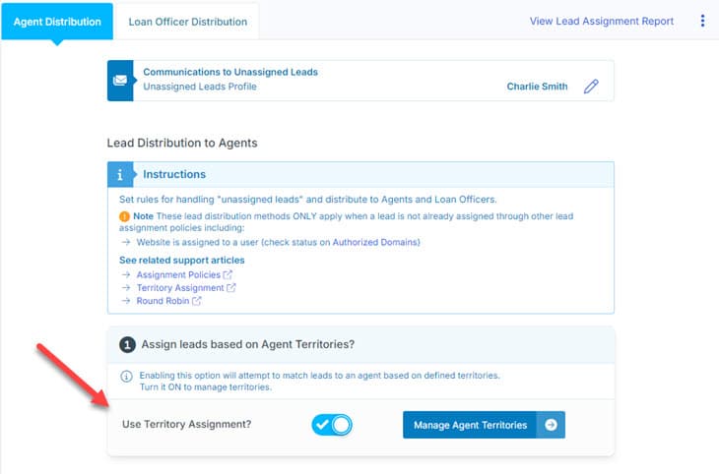
Task: Click Assign leads based on Agent Territories heading
Action: click(247, 344)
